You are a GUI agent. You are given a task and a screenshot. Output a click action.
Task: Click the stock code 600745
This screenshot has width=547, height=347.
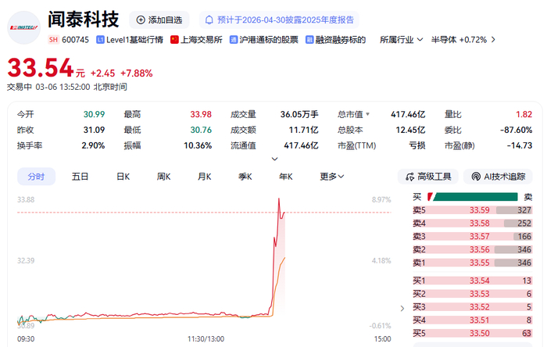pos(75,40)
